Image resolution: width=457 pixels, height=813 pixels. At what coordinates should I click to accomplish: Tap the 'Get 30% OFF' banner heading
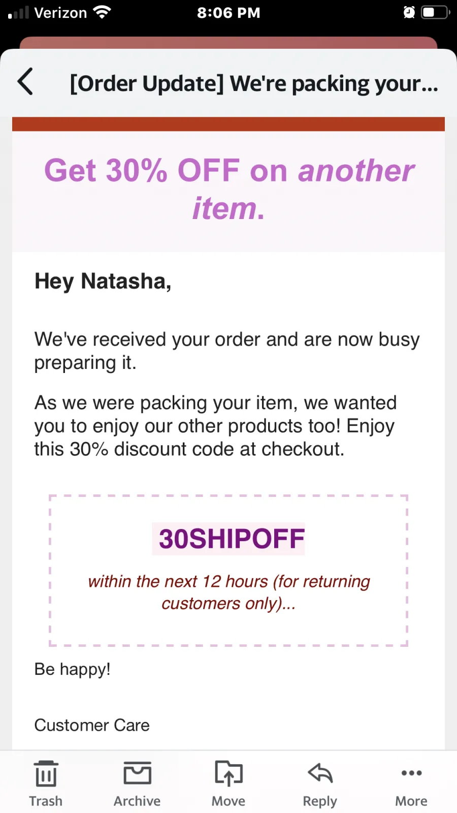[x=228, y=189]
